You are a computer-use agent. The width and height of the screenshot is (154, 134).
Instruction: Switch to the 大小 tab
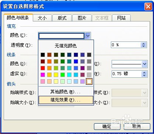42,18
